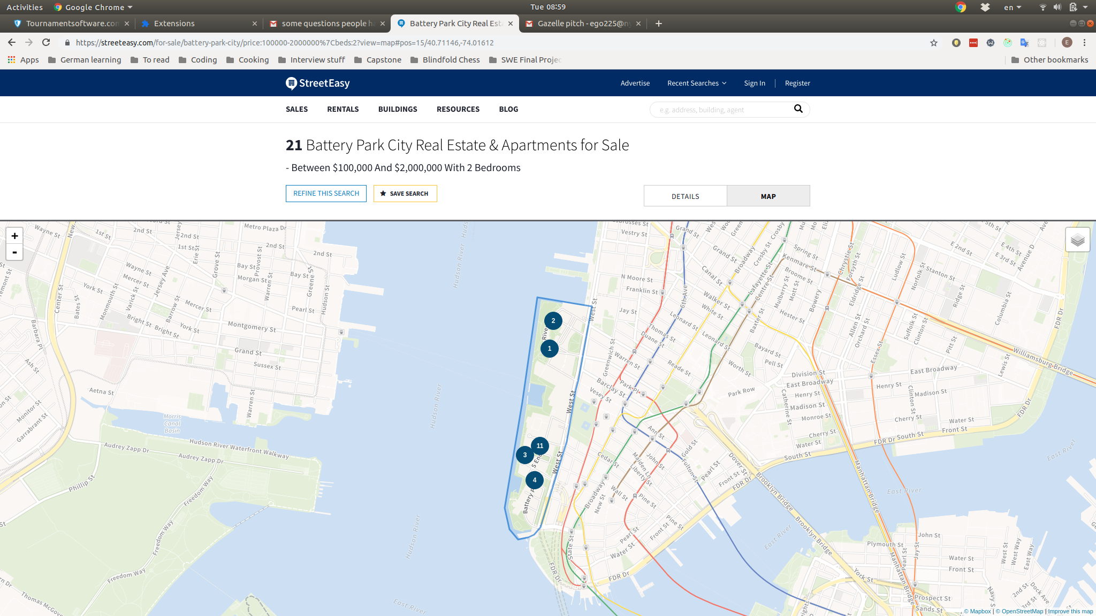The image size is (1096, 616).
Task: Bookmark page with star icon
Action: [x=934, y=43]
